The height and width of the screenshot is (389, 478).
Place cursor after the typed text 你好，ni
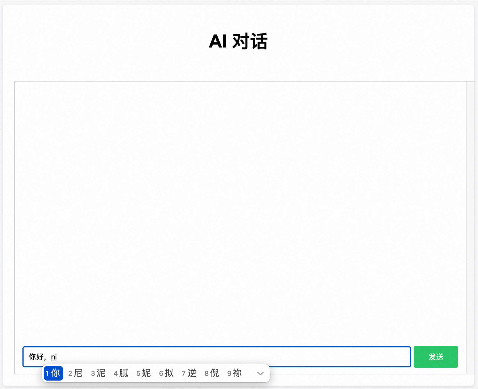(x=57, y=357)
